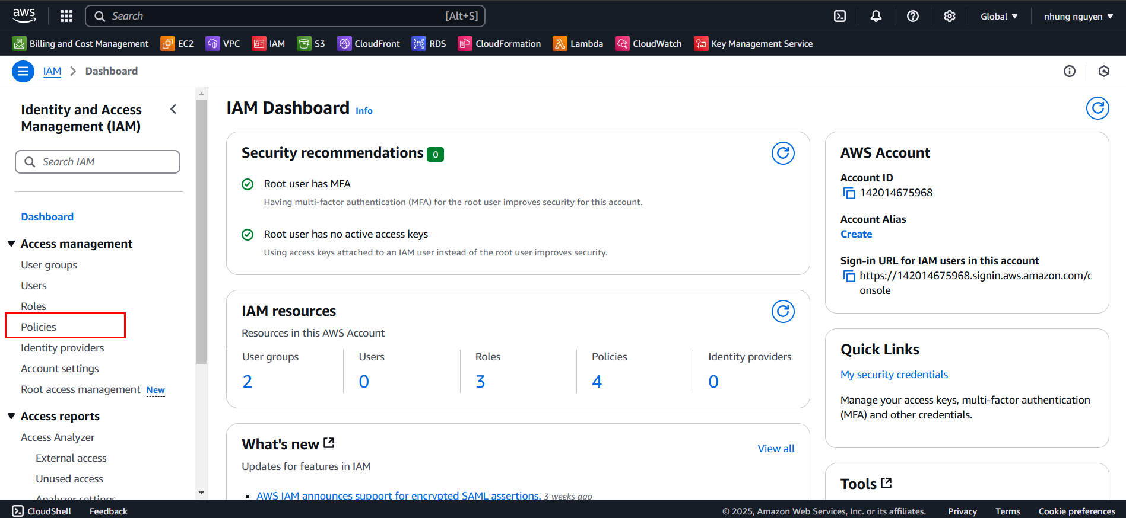The height and width of the screenshot is (518, 1126).
Task: Open the What's new heading link
Action: [x=288, y=444]
